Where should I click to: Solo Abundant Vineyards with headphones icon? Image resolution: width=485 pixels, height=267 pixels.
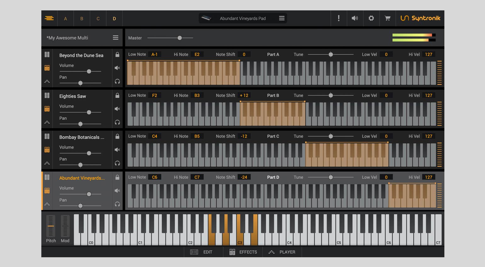117,204
